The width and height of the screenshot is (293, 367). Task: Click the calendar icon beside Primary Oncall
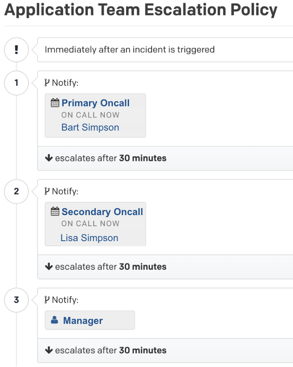pyautogui.click(x=56, y=102)
